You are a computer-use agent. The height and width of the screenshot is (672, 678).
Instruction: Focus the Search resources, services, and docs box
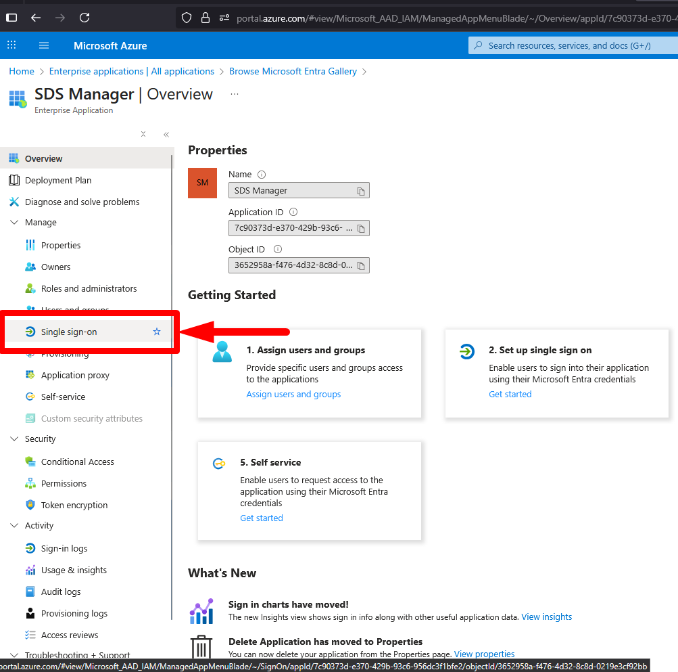point(573,45)
